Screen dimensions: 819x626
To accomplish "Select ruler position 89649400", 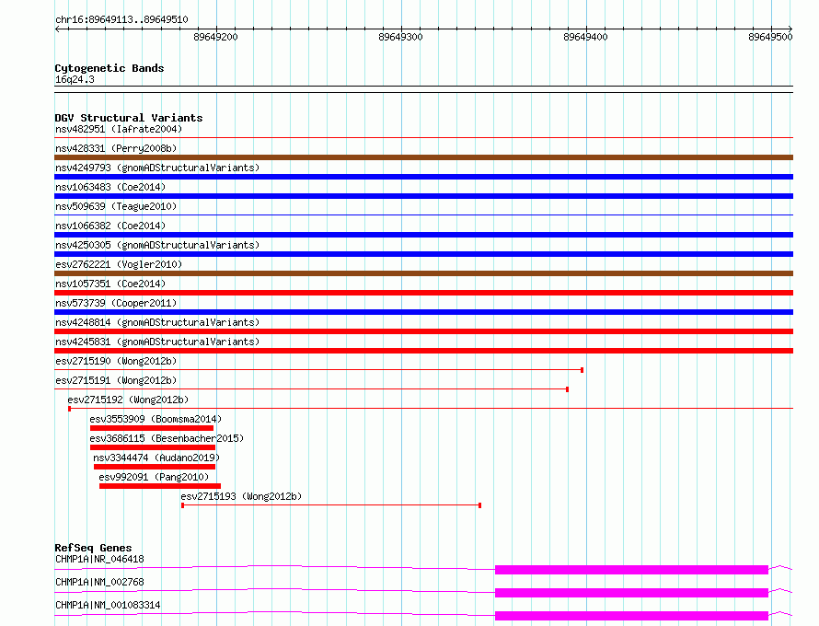I will [x=585, y=37].
